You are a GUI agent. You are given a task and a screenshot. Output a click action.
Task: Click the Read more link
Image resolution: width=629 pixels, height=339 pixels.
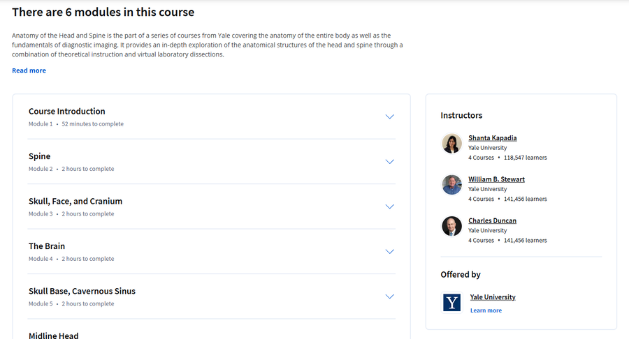tap(29, 70)
